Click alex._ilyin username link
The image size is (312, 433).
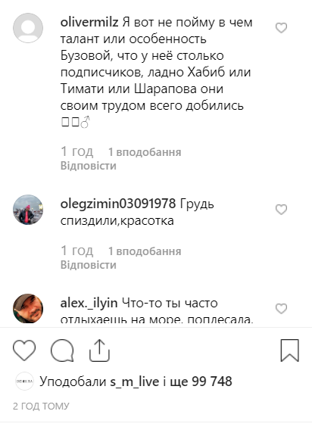[89, 303]
